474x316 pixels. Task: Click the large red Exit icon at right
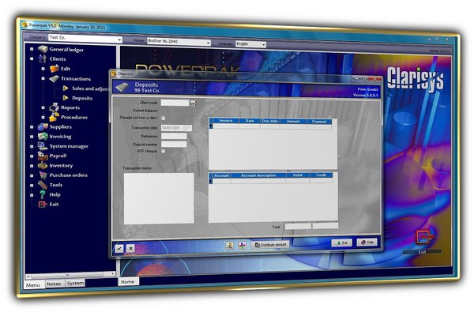point(425,237)
